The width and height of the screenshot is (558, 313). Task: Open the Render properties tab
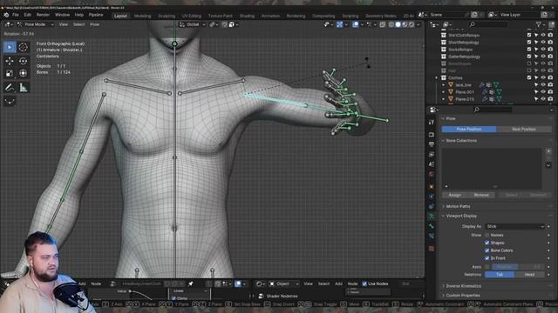tap(432, 135)
